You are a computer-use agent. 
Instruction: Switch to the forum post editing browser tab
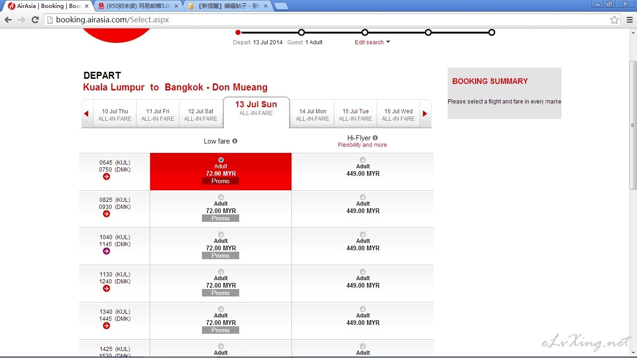[x=227, y=6]
